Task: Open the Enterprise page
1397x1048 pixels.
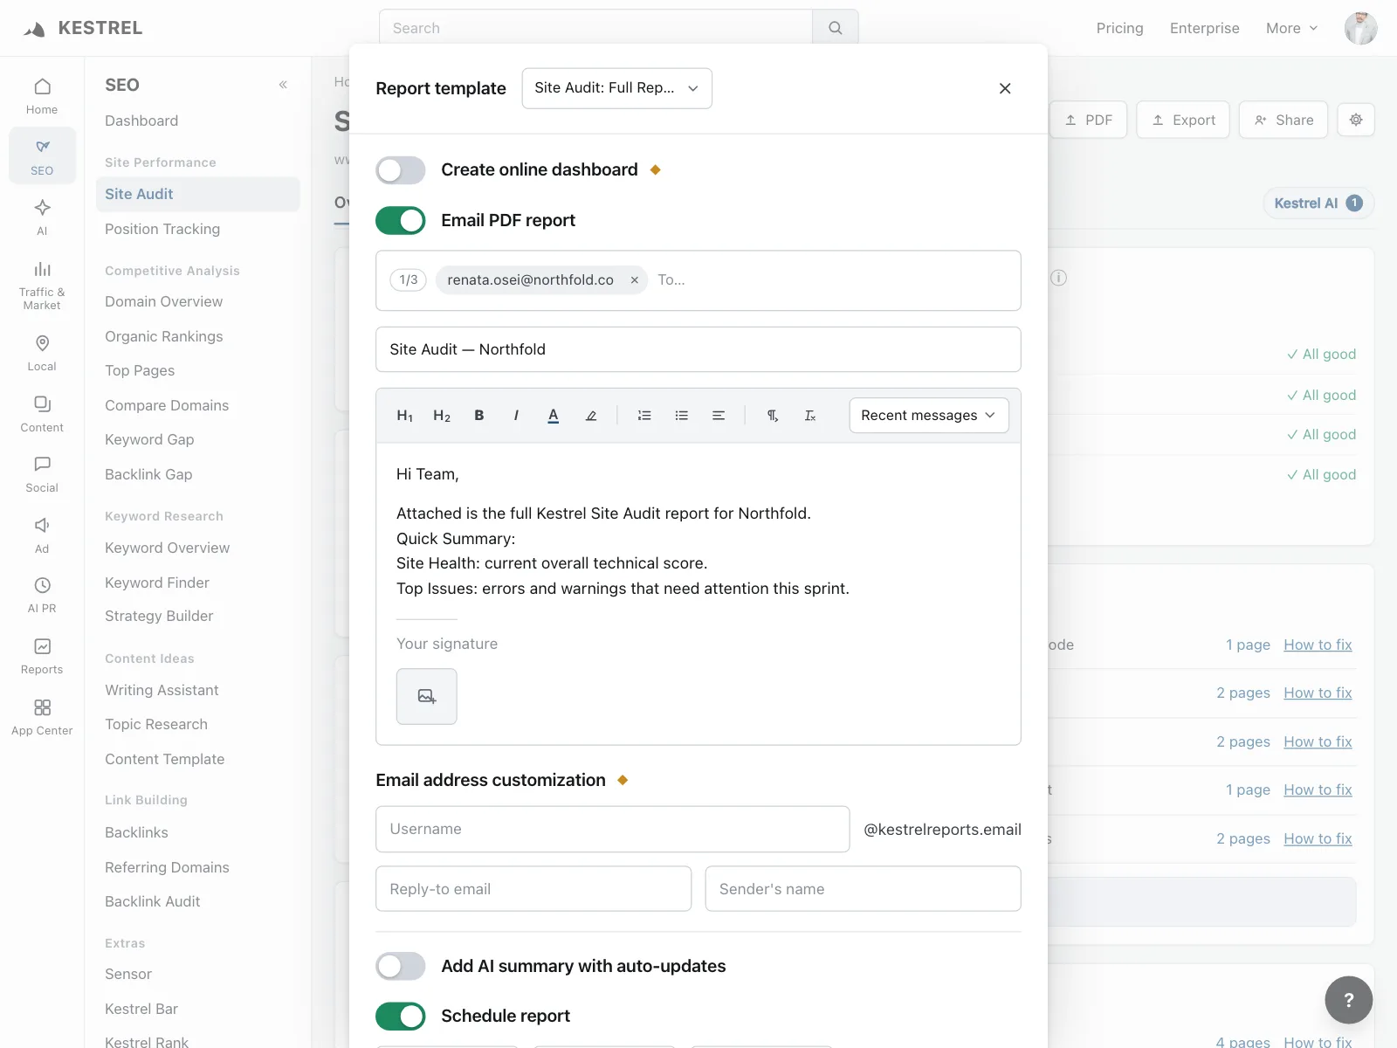Action: pos(1205,28)
